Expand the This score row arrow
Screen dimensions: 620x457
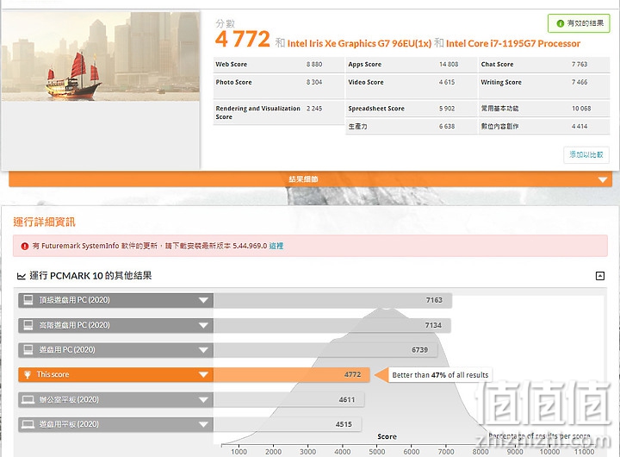pyautogui.click(x=203, y=374)
